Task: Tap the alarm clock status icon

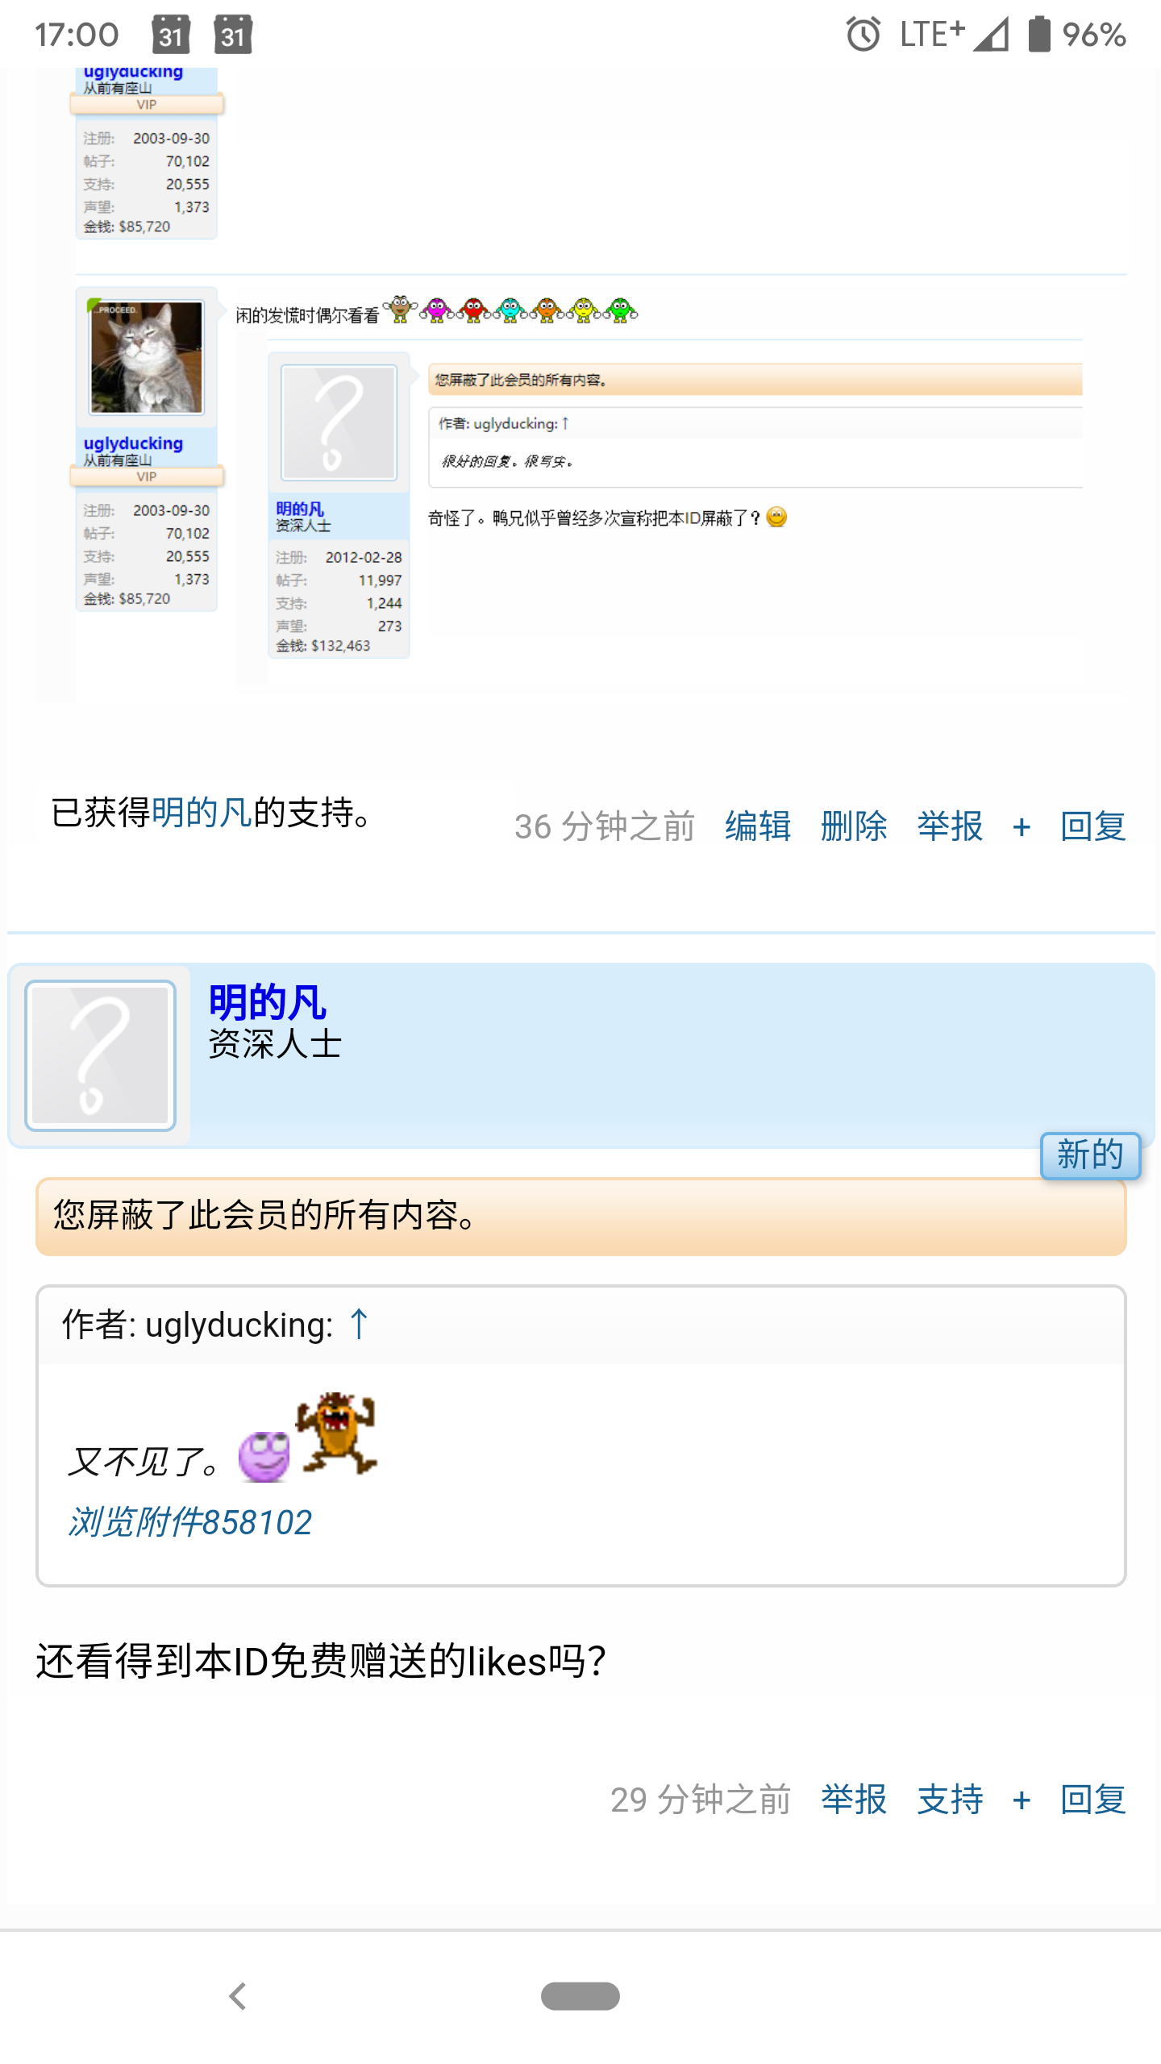Action: [863, 35]
